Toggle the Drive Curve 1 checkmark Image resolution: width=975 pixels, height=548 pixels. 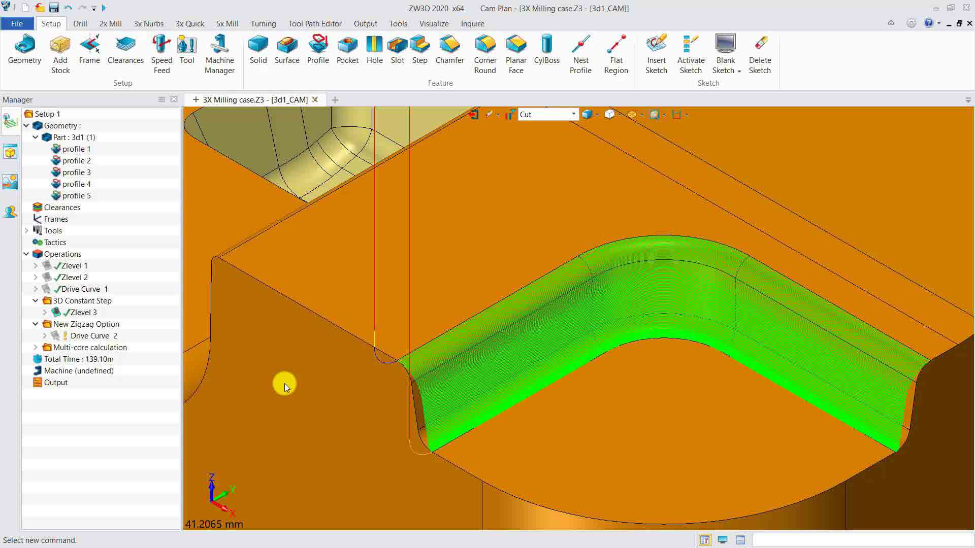(57, 289)
